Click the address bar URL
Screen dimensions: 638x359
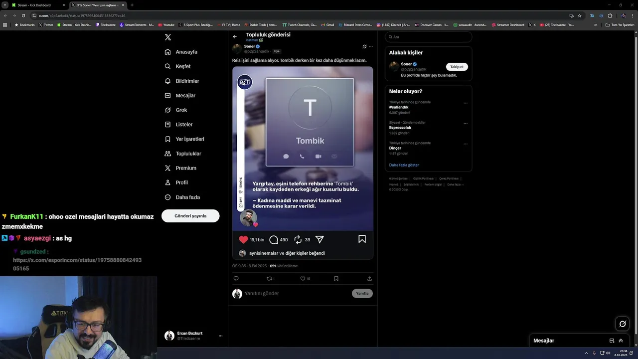tap(82, 15)
